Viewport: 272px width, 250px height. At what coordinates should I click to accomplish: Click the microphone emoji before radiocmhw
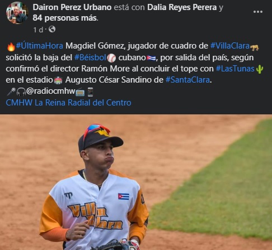click(11, 92)
